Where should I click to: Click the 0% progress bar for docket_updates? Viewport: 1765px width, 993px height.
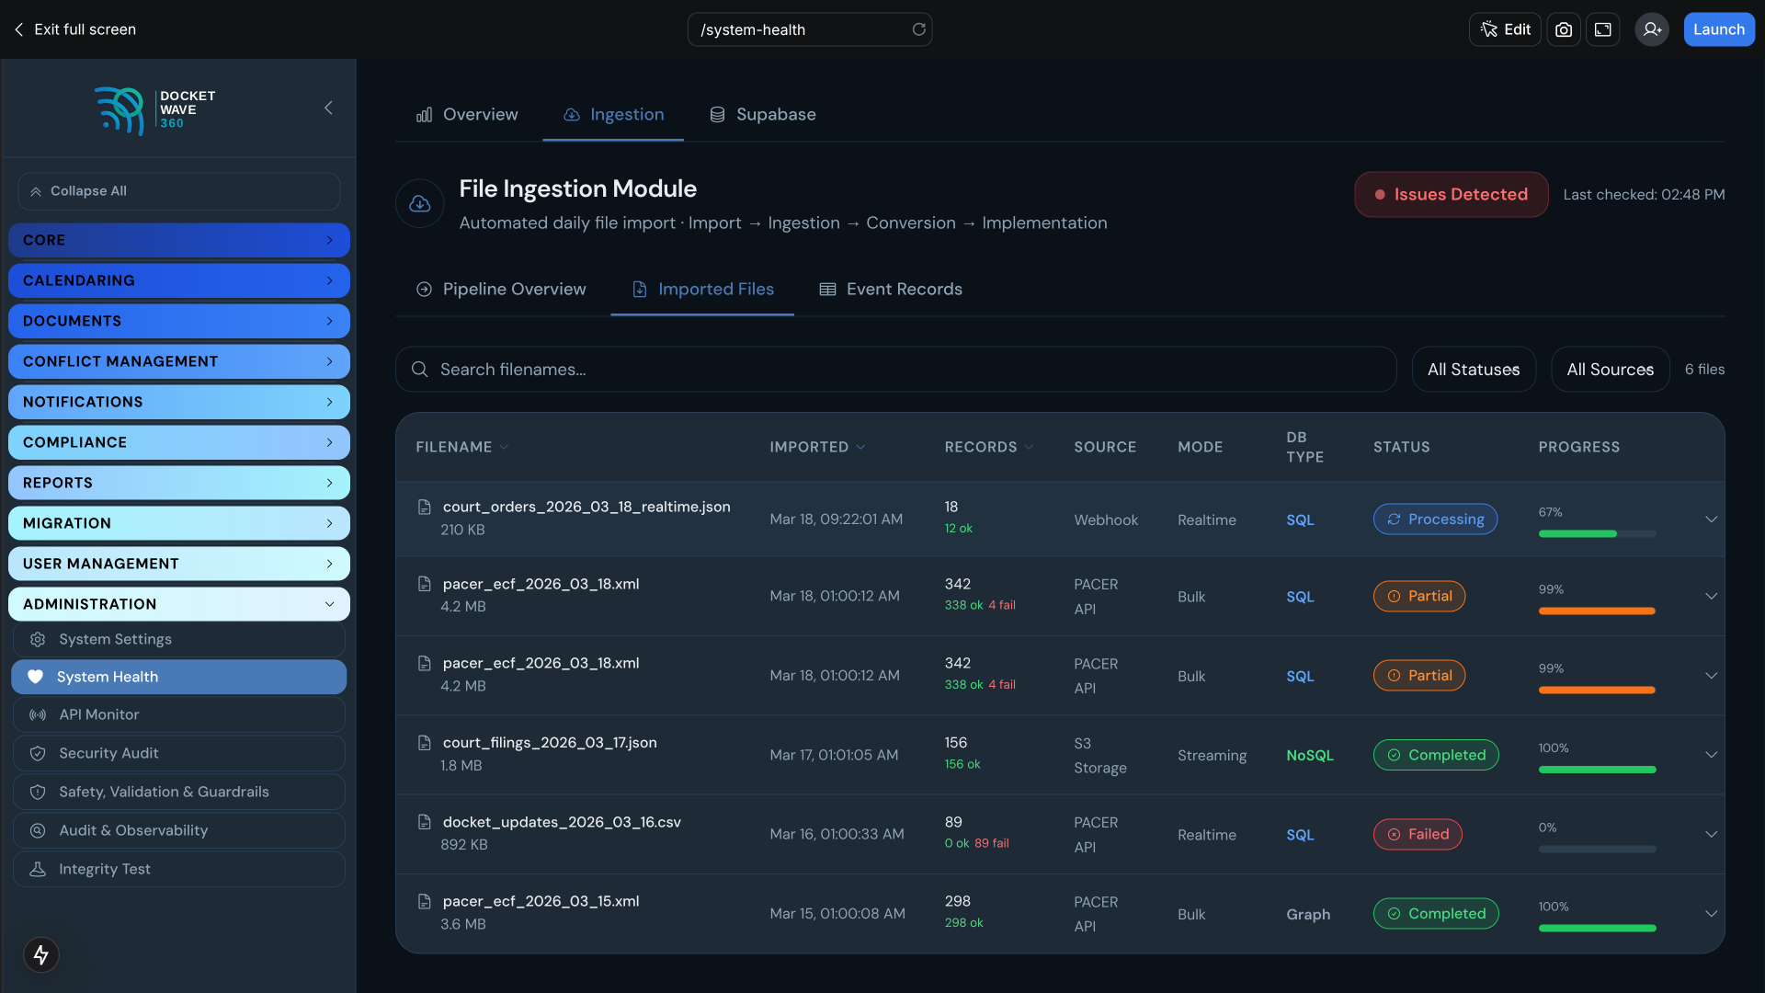coord(1597,849)
